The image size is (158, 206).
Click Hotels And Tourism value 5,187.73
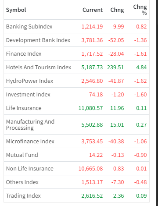[92, 67]
